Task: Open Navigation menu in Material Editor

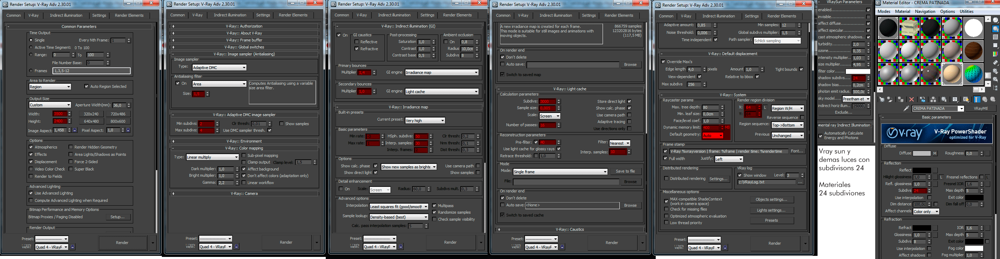Action: pyautogui.click(x=925, y=12)
